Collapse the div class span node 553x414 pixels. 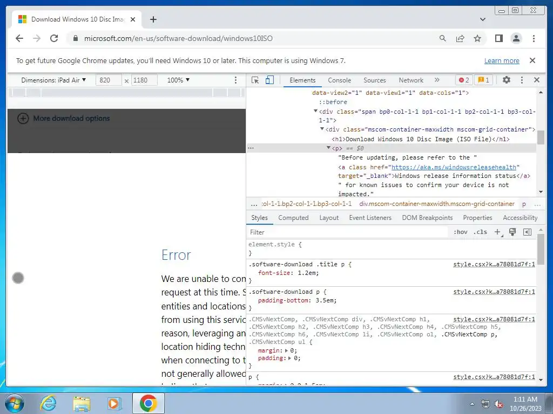315,111
